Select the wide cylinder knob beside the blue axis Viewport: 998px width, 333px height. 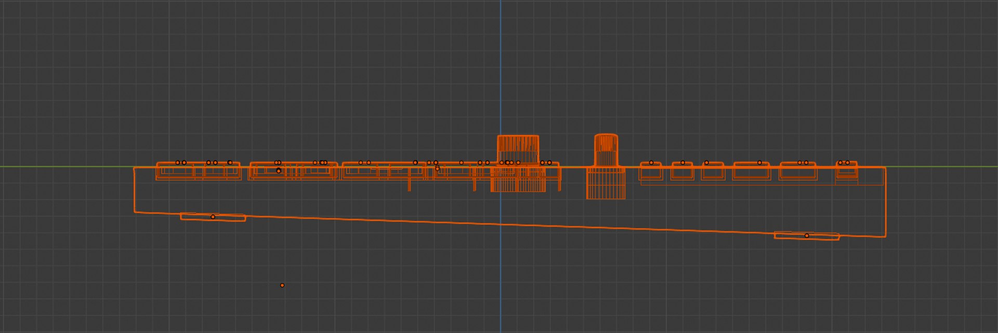coord(518,150)
